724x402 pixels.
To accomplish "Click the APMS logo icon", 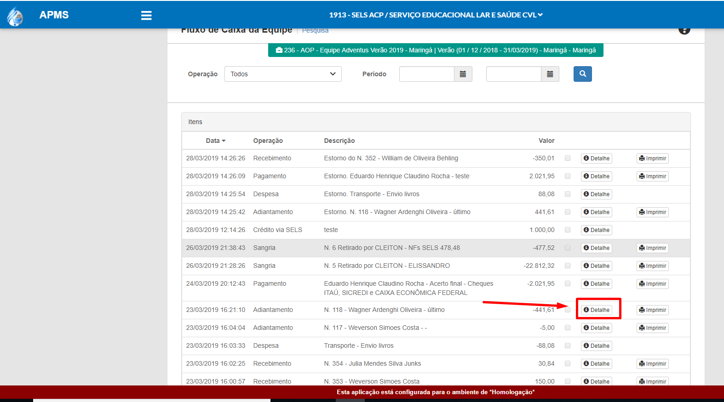I will [x=15, y=16].
